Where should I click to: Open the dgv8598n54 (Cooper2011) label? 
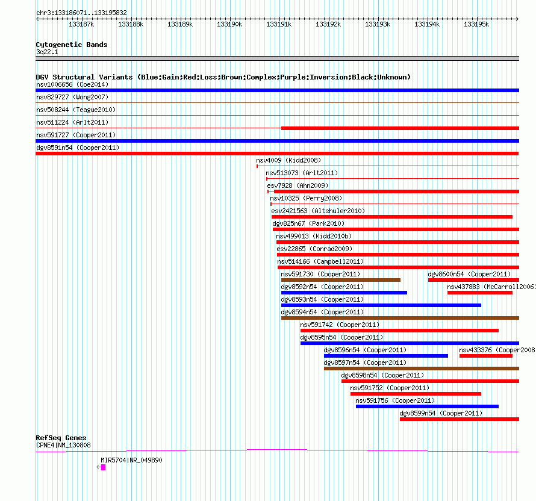[382, 375]
